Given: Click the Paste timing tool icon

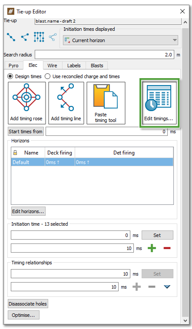Looking at the screenshot, I should pos(106,103).
